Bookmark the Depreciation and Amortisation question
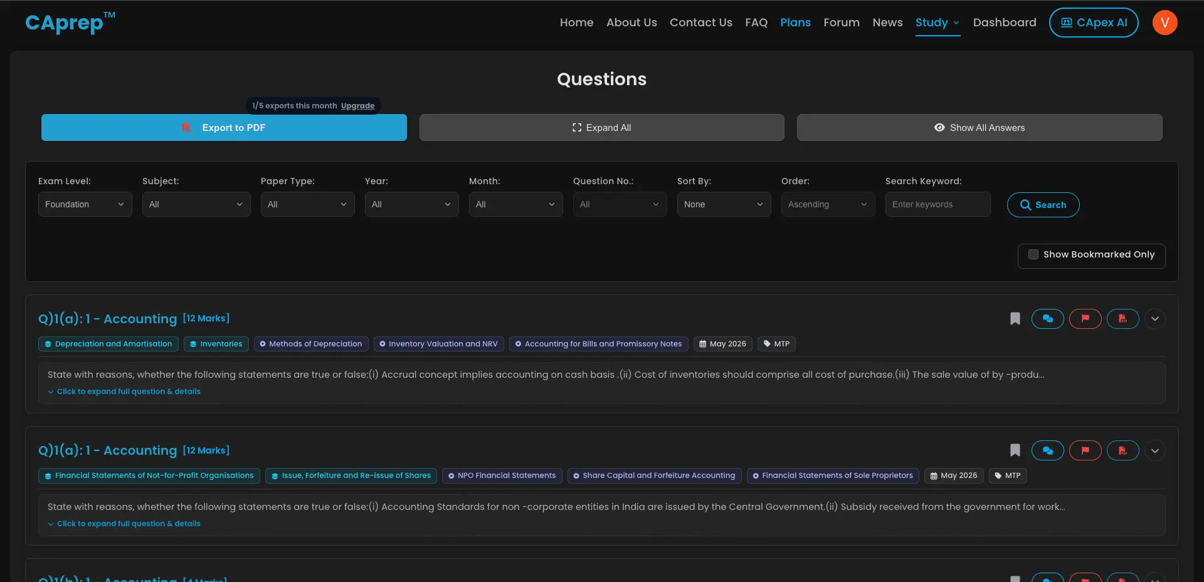 [1015, 319]
